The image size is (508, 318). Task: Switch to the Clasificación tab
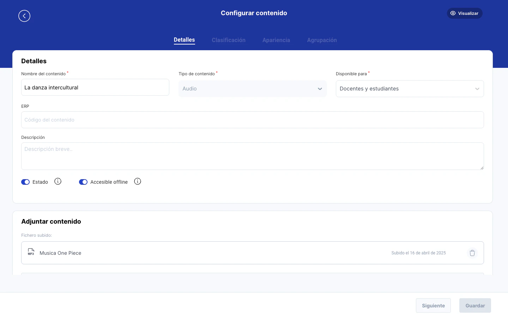(229, 40)
